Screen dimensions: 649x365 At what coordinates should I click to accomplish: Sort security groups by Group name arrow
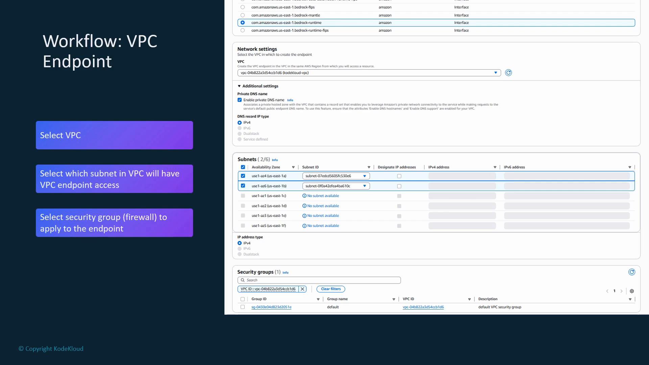click(394, 299)
